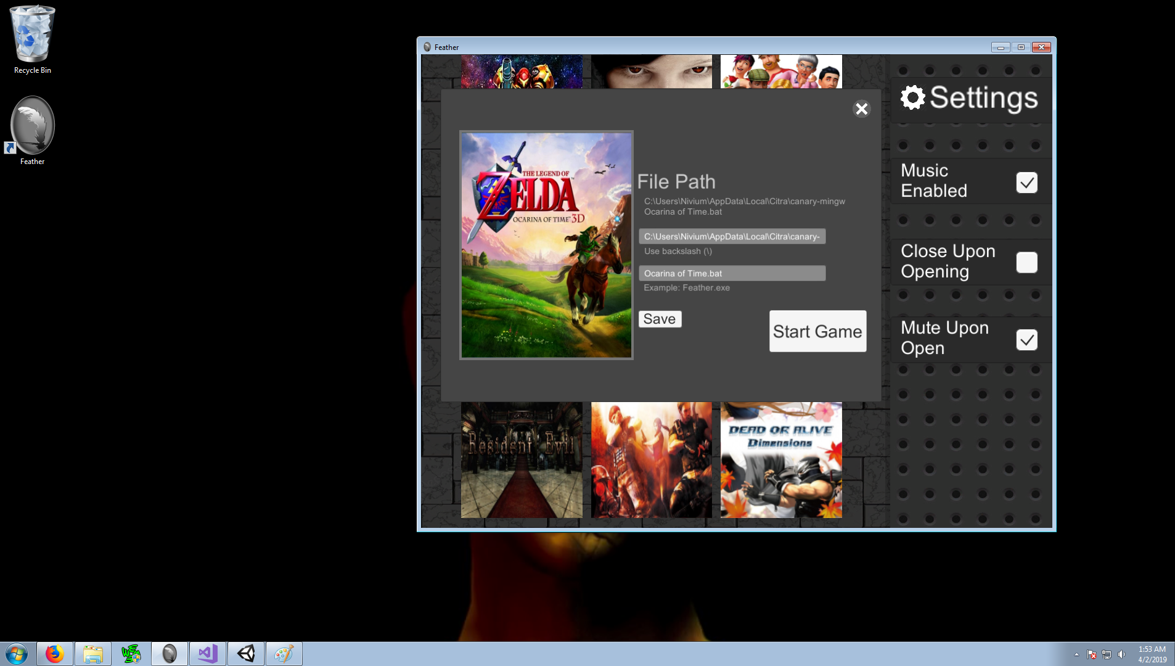Show hidden system tray icons
This screenshot has width=1175, height=666.
point(1076,654)
